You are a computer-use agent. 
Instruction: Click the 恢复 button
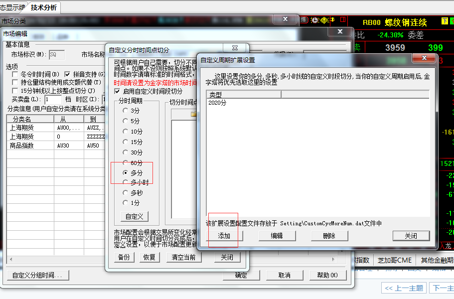[x=150, y=257]
